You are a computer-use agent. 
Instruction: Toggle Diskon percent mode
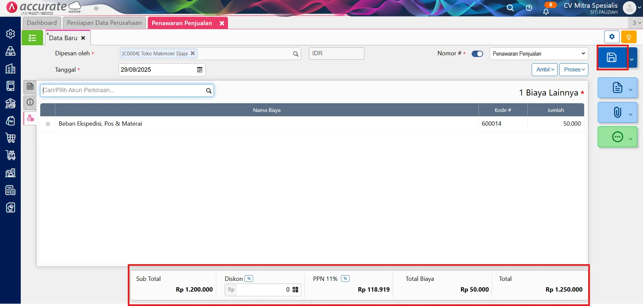tap(249, 279)
